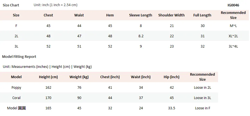
Task: Click the Shoulder Width column header
Action: [x=172, y=15]
